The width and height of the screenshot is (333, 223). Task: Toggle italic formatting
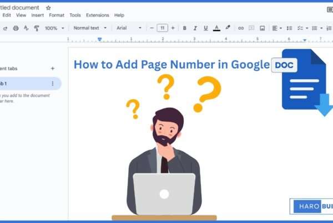tap(195, 28)
